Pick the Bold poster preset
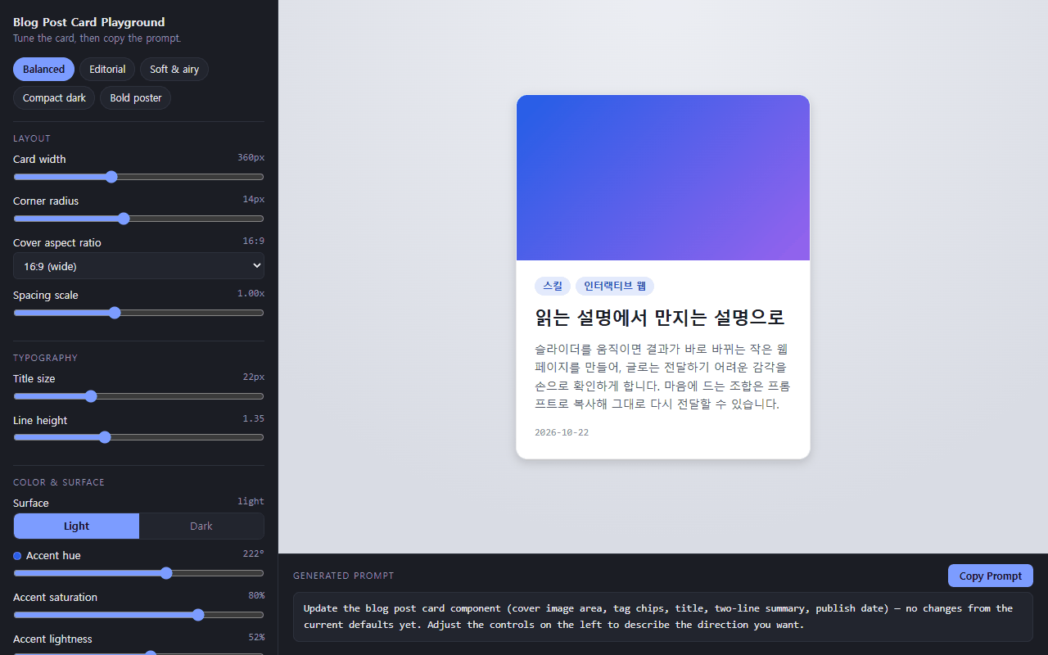 136,98
